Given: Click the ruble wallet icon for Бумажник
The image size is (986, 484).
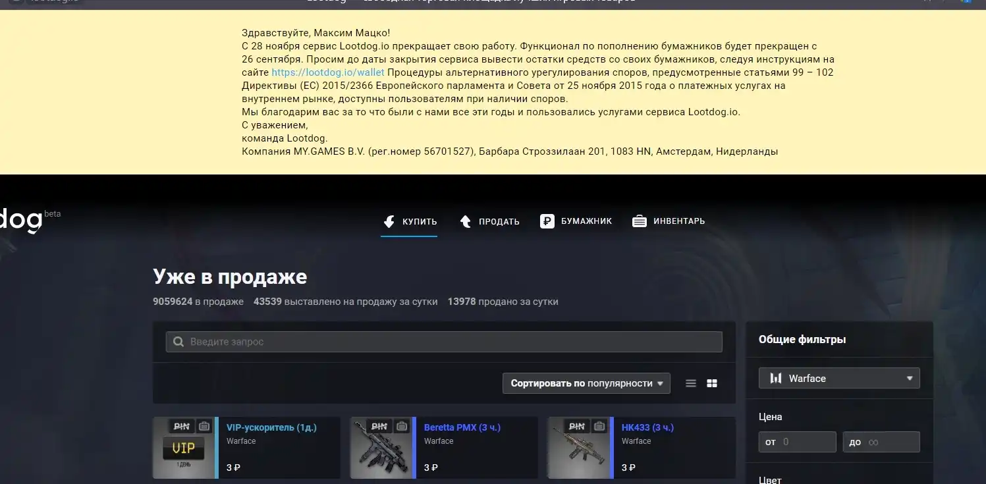Looking at the screenshot, I should pos(547,221).
